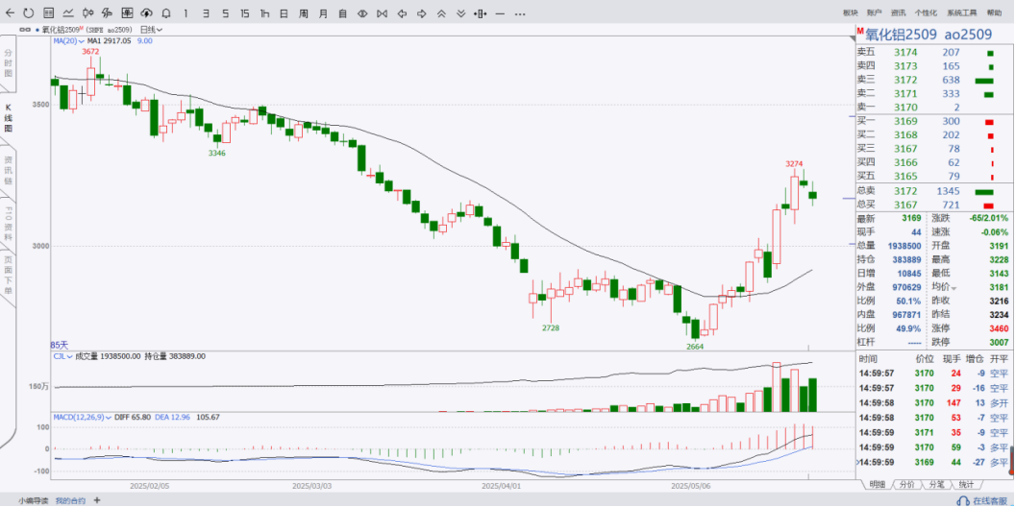Click the 我的合约 link
Image resolution: width=1015 pixels, height=507 pixels.
pyautogui.click(x=70, y=500)
